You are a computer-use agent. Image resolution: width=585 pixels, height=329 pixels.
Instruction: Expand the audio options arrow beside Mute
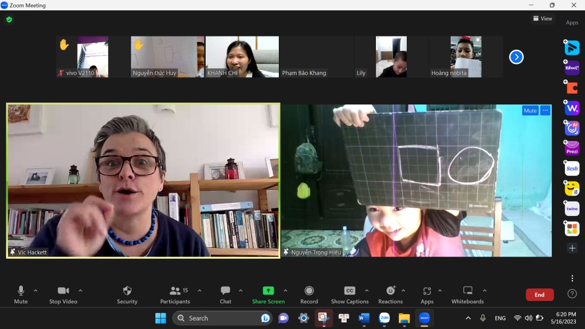click(x=35, y=290)
